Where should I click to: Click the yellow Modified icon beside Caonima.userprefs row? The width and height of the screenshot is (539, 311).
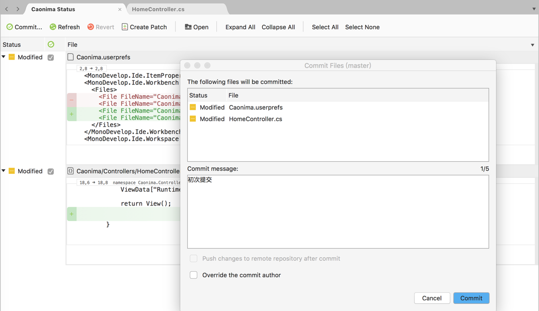tap(12, 57)
